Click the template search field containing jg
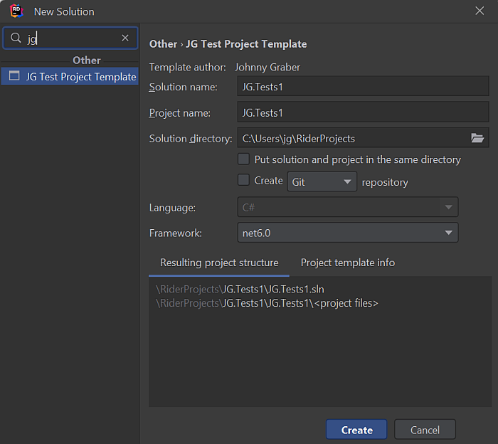Viewport: 498px width, 444px height. (x=71, y=38)
